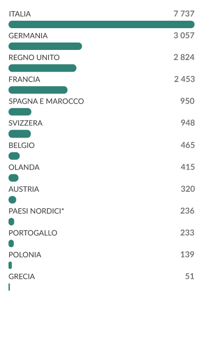Screen dimensions: 202x356
Task: Click the tiny GRECIA bar
Action: pyautogui.click(x=9, y=287)
